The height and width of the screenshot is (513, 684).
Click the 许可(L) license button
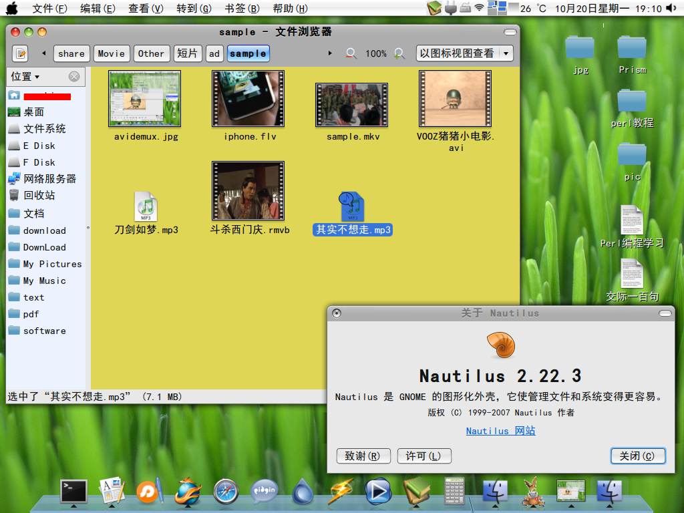[424, 456]
